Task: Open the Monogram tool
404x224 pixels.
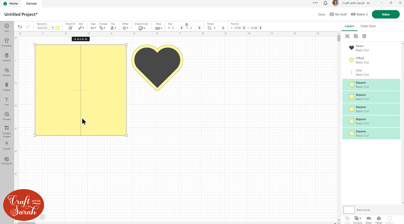Action: pos(7,160)
